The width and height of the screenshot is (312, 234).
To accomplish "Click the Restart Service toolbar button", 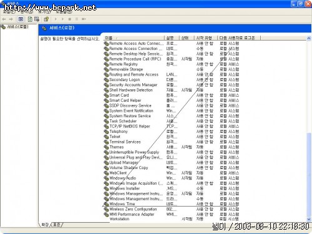I will pyautogui.click(x=84, y=19).
